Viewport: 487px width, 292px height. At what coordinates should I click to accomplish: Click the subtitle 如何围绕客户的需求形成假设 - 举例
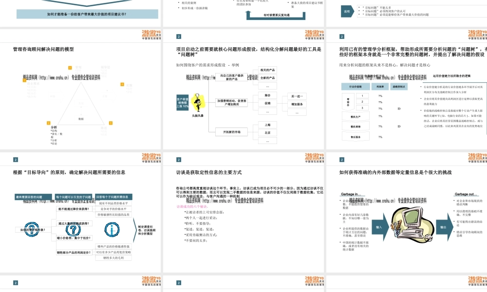(207, 65)
